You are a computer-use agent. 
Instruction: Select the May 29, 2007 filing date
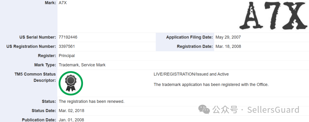[x=228, y=37]
